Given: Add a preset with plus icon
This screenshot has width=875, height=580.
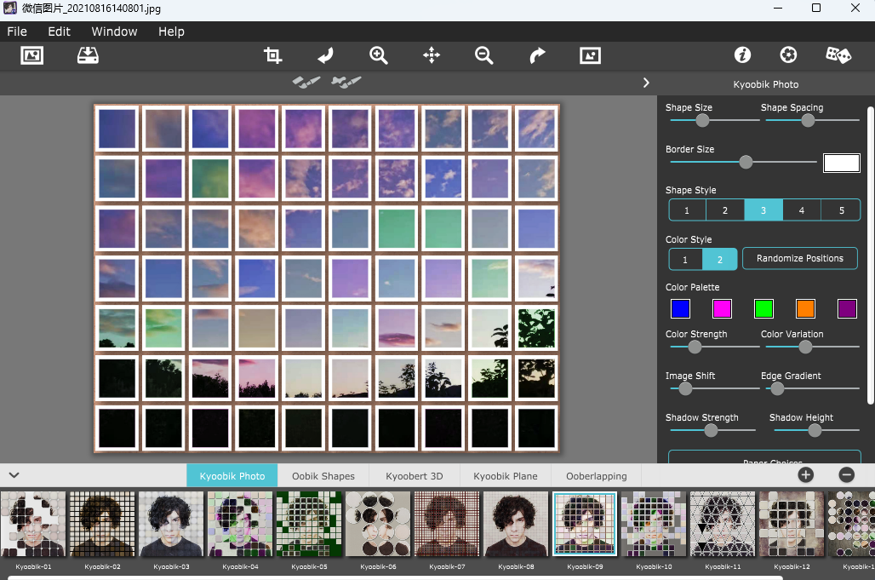Looking at the screenshot, I should click(805, 475).
